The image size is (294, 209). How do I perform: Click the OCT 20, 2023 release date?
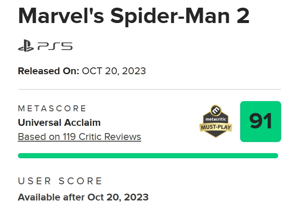tap(114, 71)
